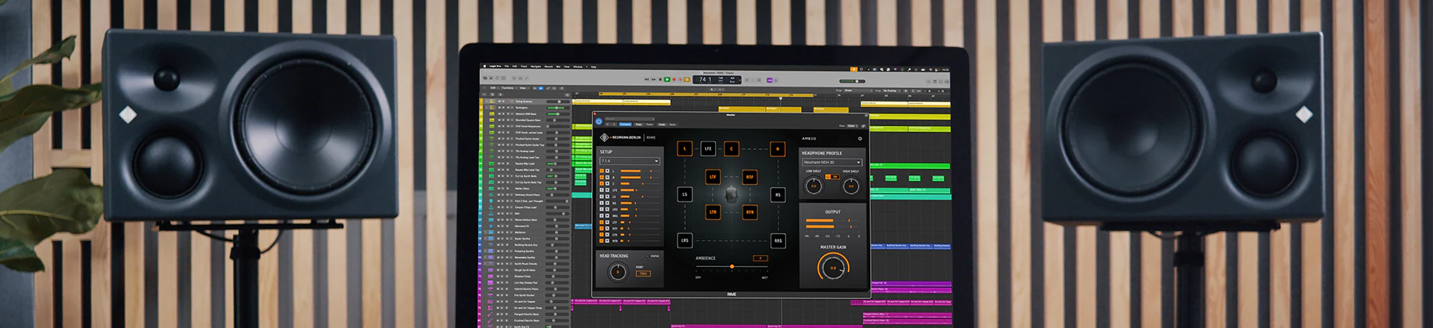Open plugin View Editor dropdown
Image resolution: width=1433 pixels, height=328 pixels.
(852, 126)
